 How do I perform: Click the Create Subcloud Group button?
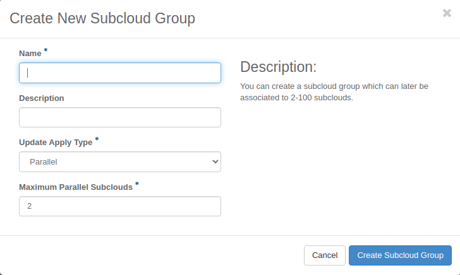click(400, 255)
